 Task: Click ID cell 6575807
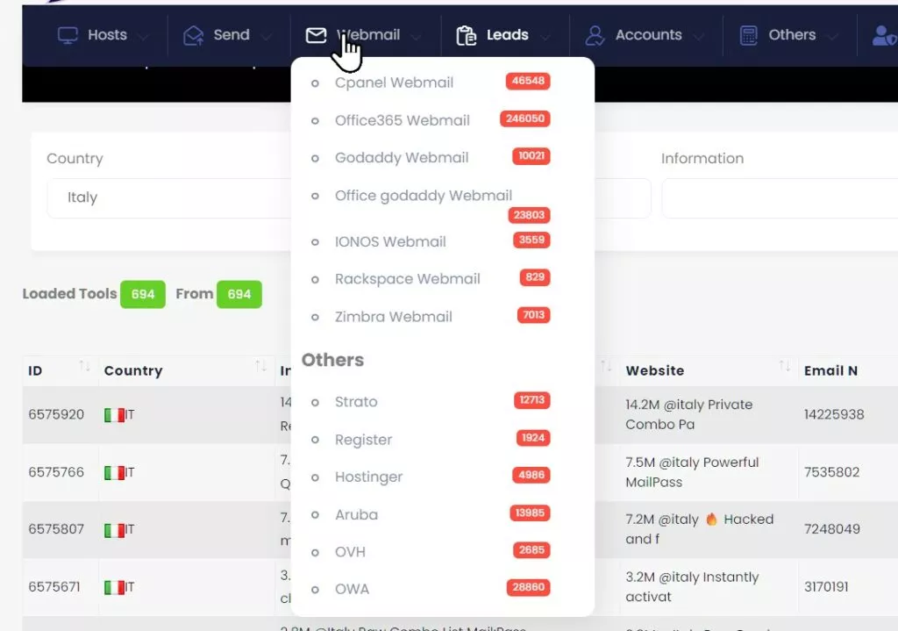56,529
